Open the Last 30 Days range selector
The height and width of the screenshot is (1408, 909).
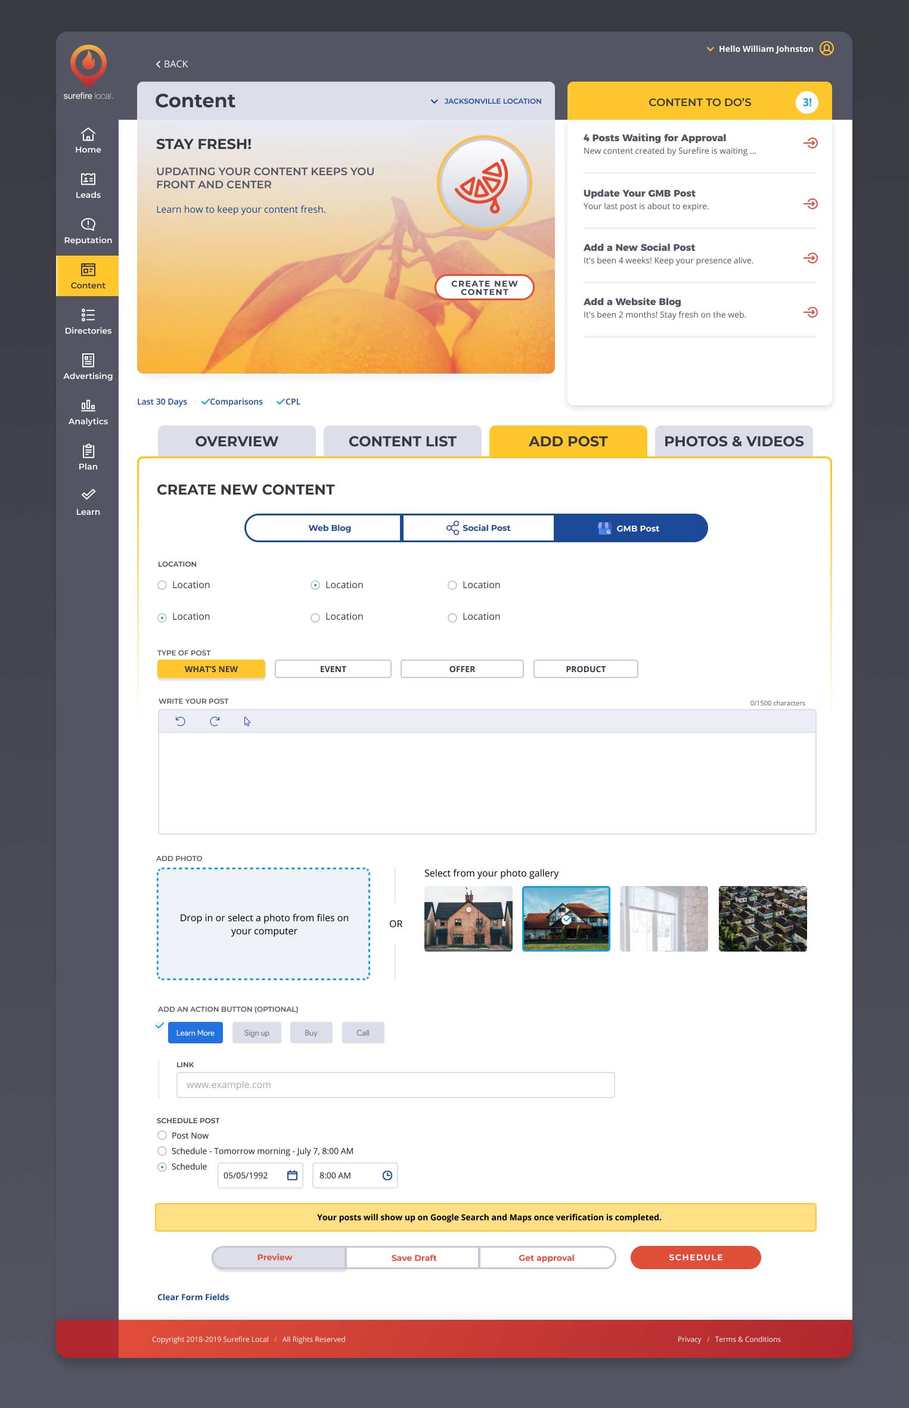tap(162, 402)
